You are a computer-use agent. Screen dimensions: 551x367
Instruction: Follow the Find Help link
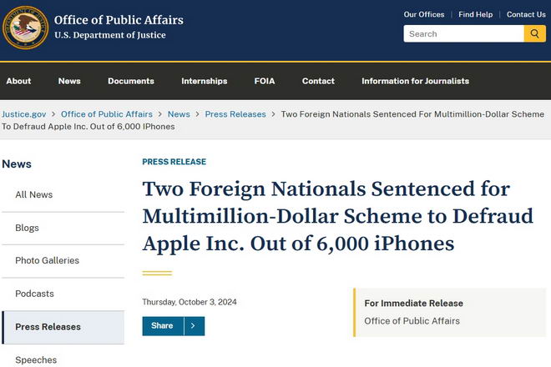click(476, 14)
